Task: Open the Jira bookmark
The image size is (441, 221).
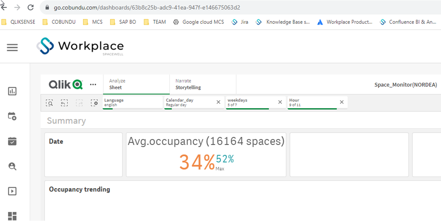Action: [240, 22]
